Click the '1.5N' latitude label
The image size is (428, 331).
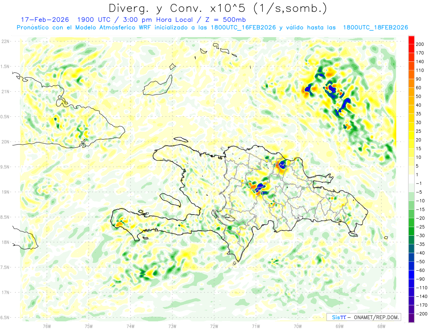(5, 66)
